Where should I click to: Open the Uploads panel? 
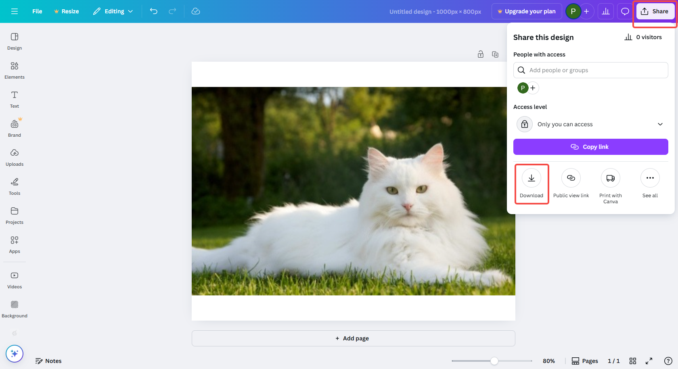click(15, 158)
